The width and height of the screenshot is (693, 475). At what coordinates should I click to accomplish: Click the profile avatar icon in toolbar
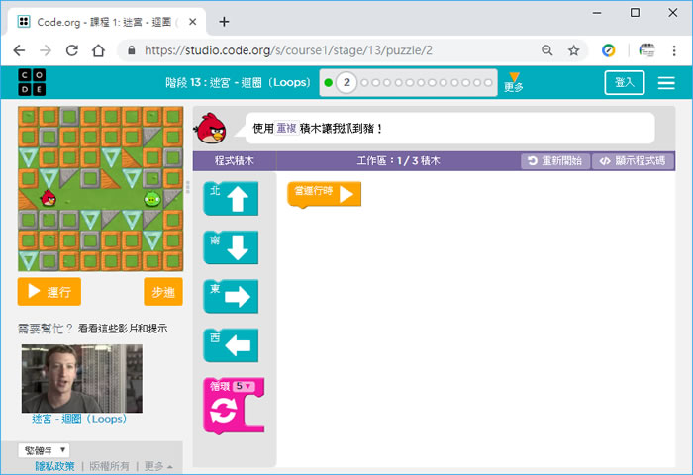click(x=646, y=50)
